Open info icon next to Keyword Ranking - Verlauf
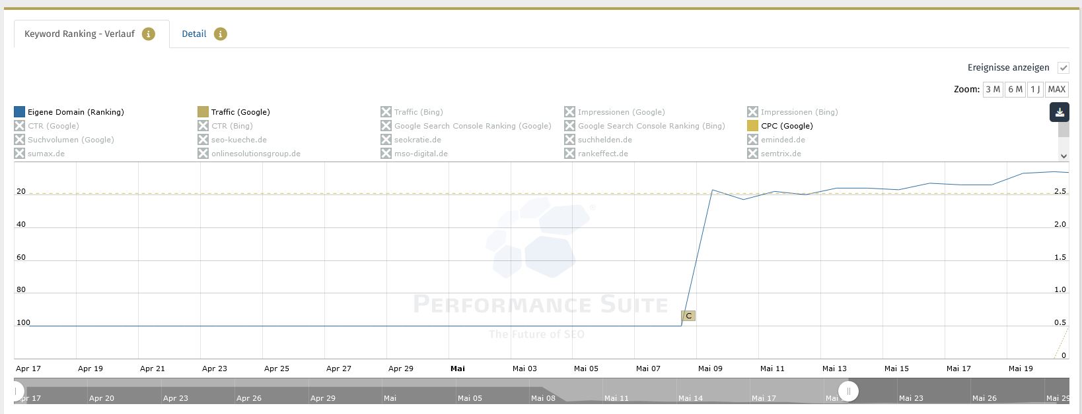 coord(149,34)
